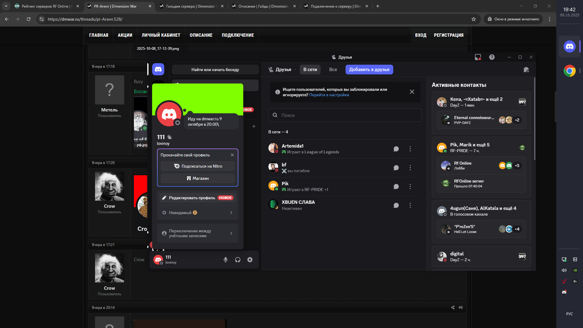The image size is (583, 328).
Task: Click 'Найти или начать беседу' field
Action: 215,70
